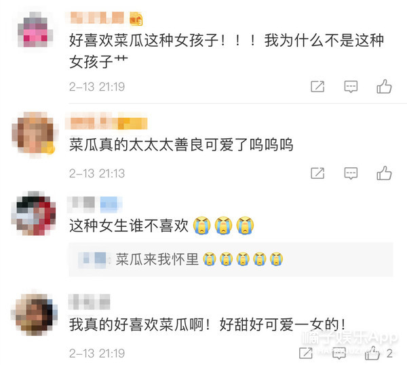Like the 菜瓜真的太太太善良可爱了 comment
Image resolution: width=407 pixels, height=365 pixels.
(384, 173)
